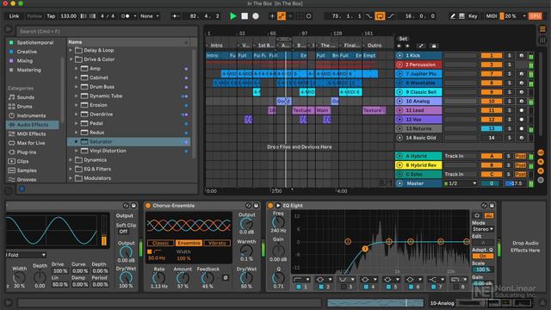Open the quantization None dropdown

[x=149, y=16]
